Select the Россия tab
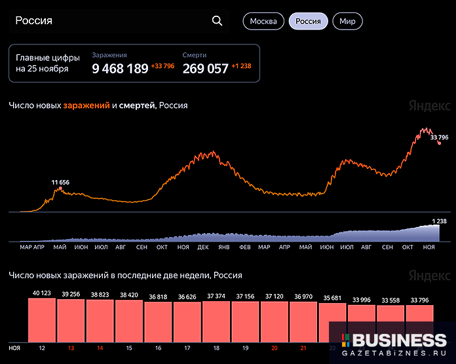The width and height of the screenshot is (456, 364). pos(308,21)
